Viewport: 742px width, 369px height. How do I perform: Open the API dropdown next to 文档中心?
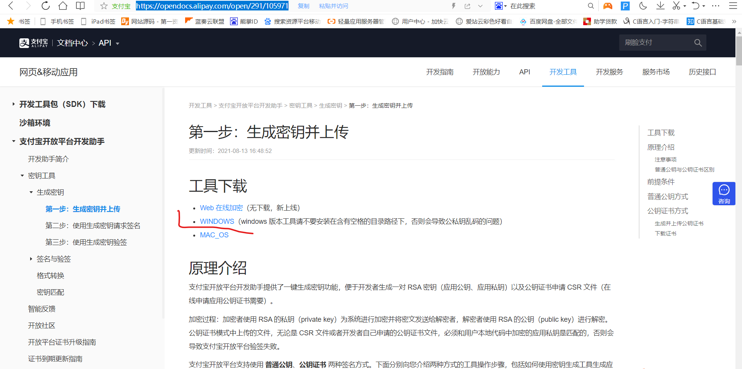pos(118,43)
